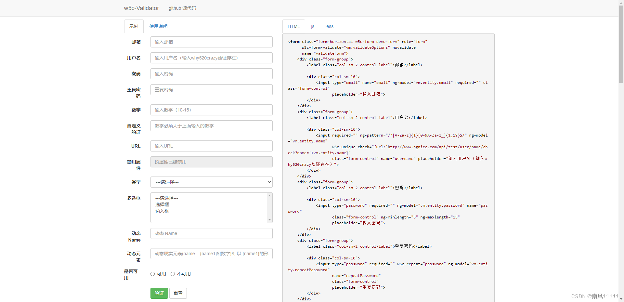Select the js code tab
This screenshot has height=302, width=624.
(313, 26)
